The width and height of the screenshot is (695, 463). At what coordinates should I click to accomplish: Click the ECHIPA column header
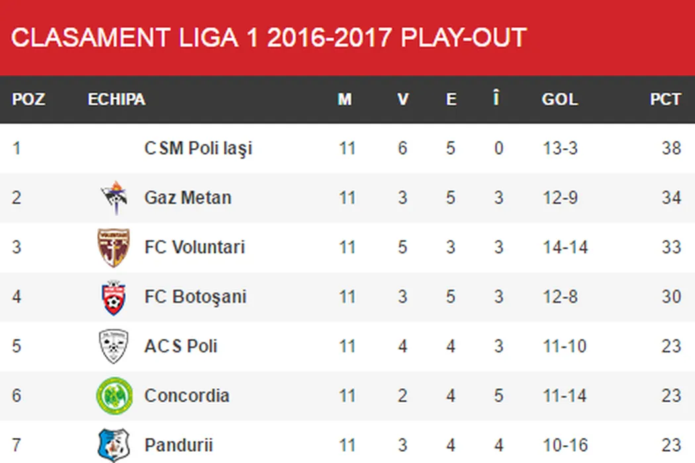116,99
